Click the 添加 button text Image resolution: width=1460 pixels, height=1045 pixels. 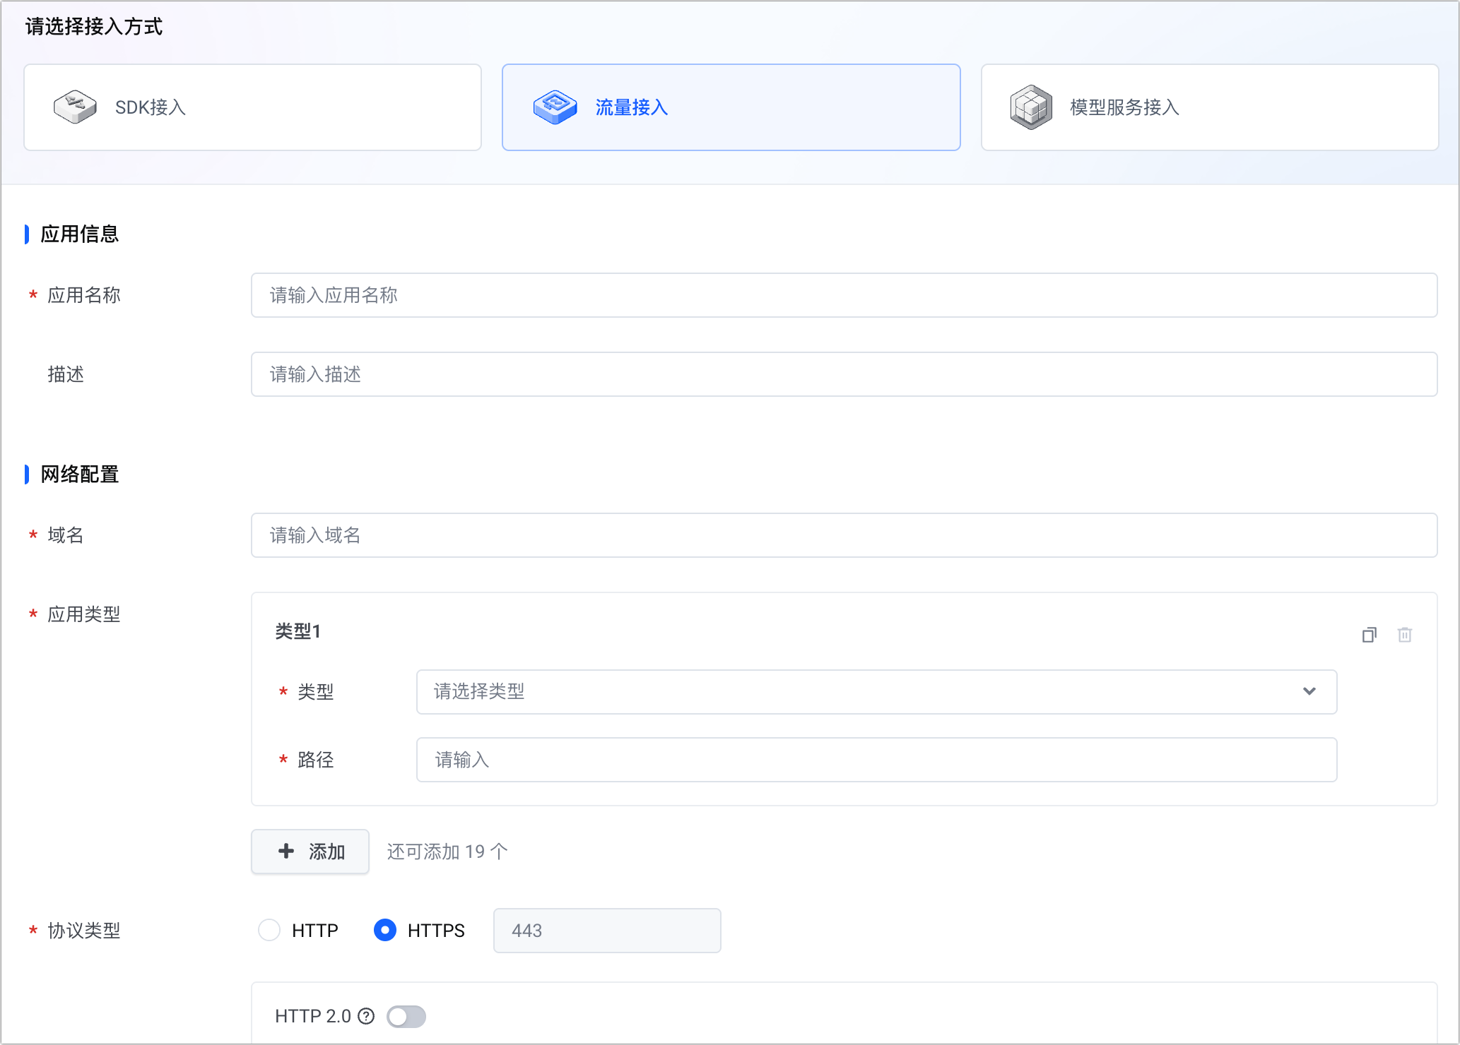[x=326, y=852]
